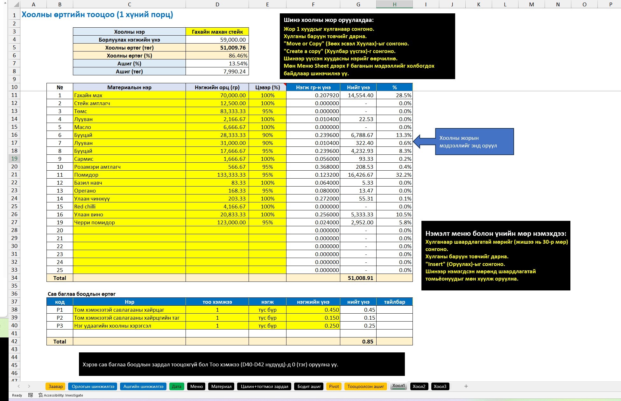The width and height of the screenshot is (621, 401).
Task: Click the Select All corner triangle
Action: (x=14, y=4)
